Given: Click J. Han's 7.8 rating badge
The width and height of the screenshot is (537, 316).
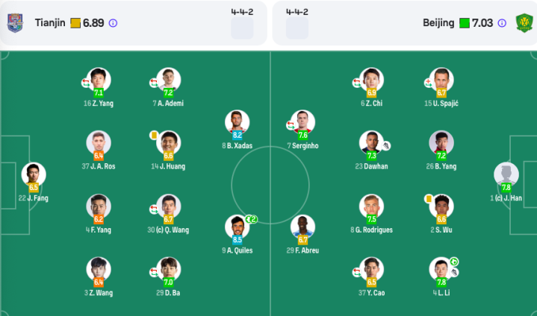Looking at the screenshot, I should 506,188.
